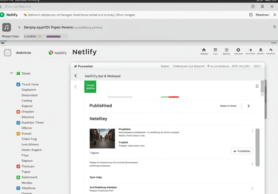Select Uesior Rogant in the sidebar

click(x=31, y=150)
